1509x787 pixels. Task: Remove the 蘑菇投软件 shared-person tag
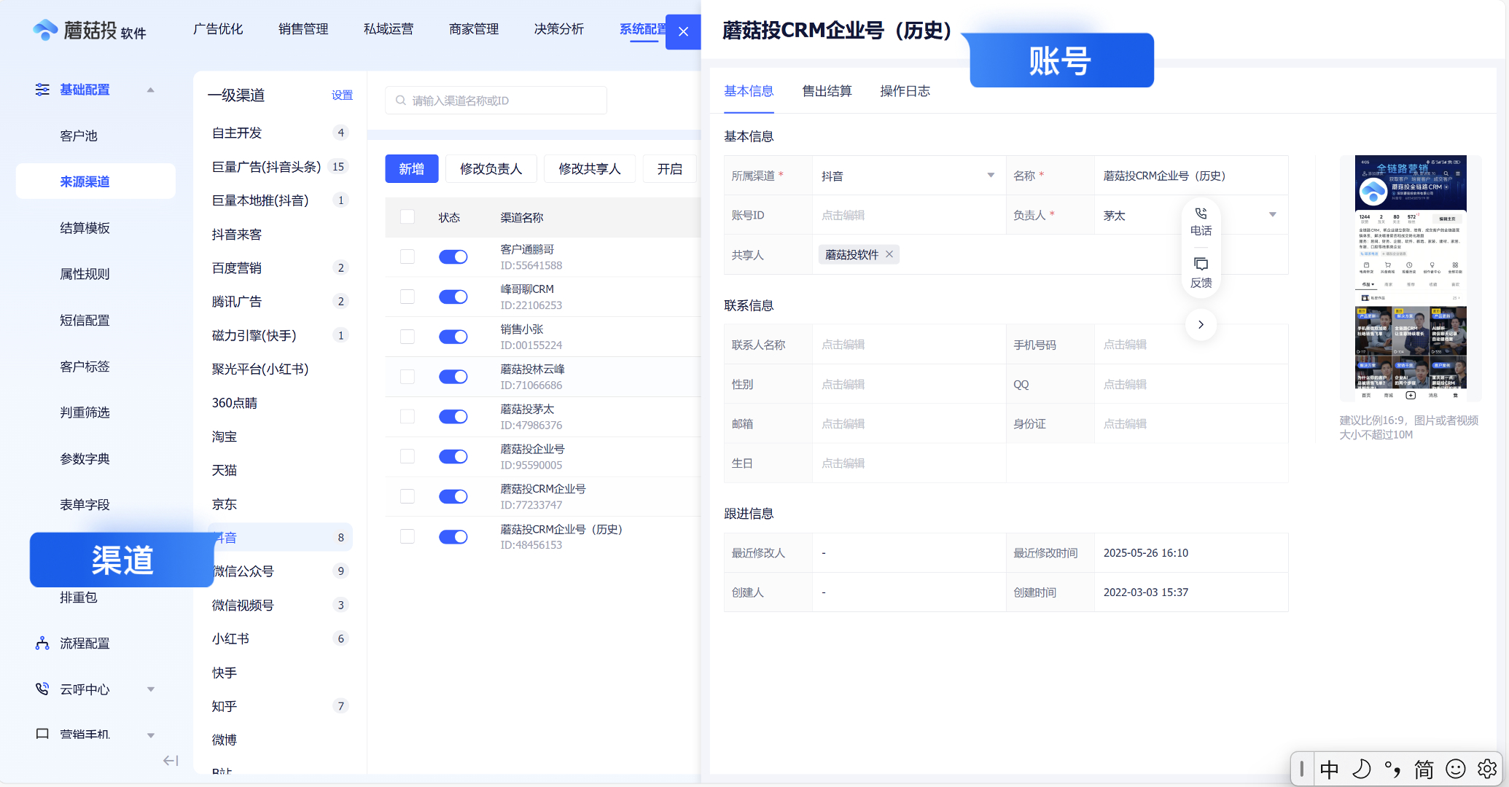tap(889, 254)
